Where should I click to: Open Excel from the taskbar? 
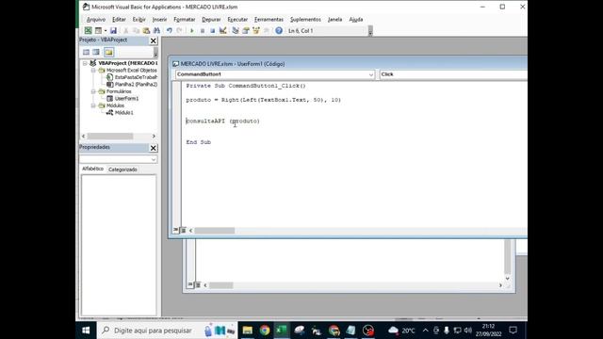tap(282, 331)
